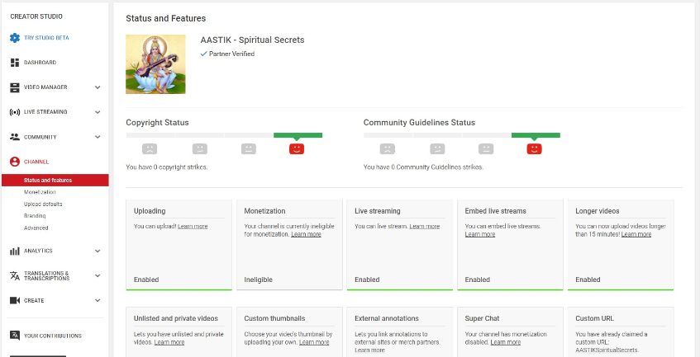Click the first sad face under Copyright Status
700x357 pixels.
150,148
